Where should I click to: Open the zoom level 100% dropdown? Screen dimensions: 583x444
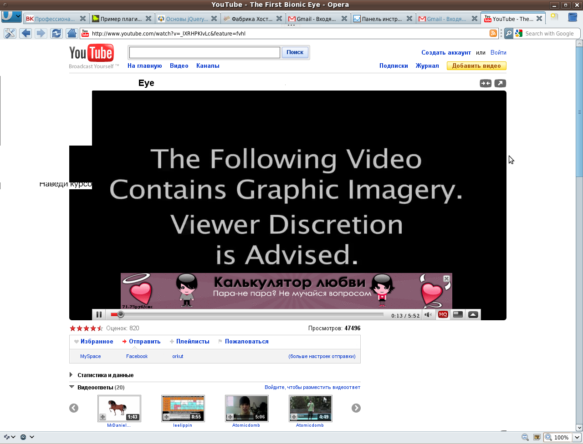[x=577, y=438]
